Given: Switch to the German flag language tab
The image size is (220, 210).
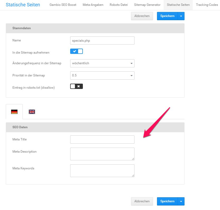Looking at the screenshot, I should (14, 112).
